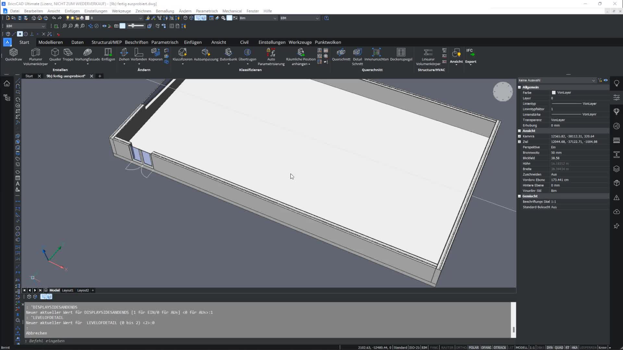Viewport: 623px width, 350px height.
Task: Open the Keine Auswahl selection dropdown
Action: 557,80
